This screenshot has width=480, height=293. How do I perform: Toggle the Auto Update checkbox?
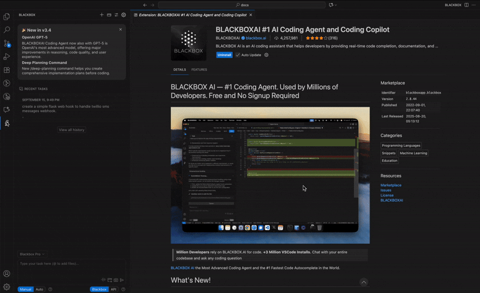click(x=238, y=55)
